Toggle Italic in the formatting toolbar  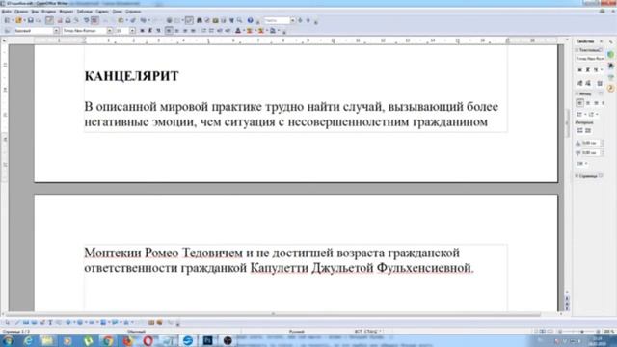pyautogui.click(x=150, y=31)
